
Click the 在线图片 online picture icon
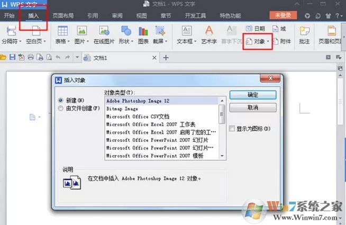[x=104, y=31]
